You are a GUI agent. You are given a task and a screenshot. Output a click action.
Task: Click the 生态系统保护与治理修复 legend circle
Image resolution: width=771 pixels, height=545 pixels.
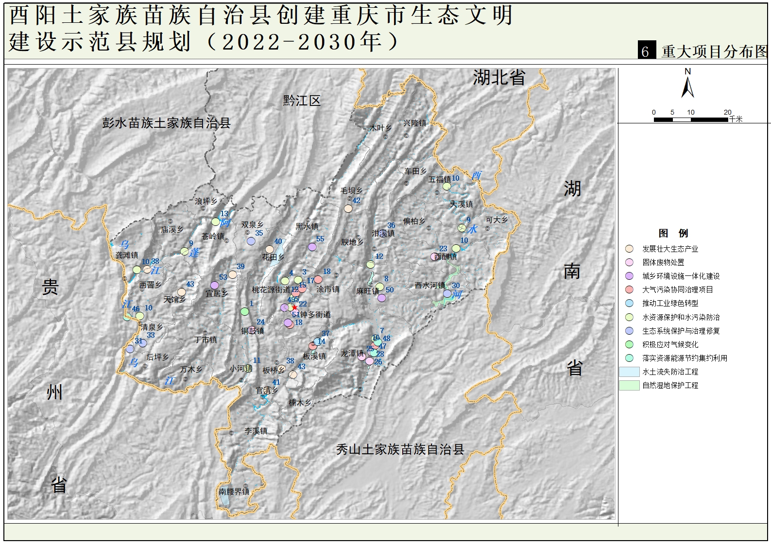630,331
